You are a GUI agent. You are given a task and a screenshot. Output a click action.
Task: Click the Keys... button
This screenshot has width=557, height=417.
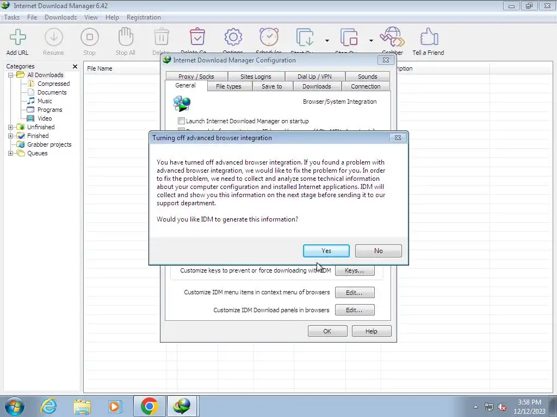[355, 270]
